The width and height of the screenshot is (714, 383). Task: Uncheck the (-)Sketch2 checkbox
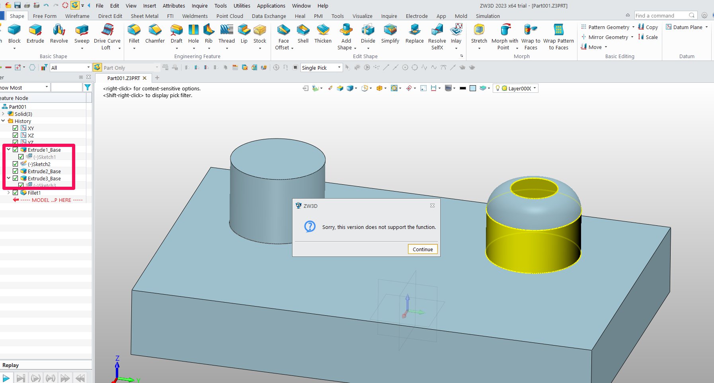15,164
